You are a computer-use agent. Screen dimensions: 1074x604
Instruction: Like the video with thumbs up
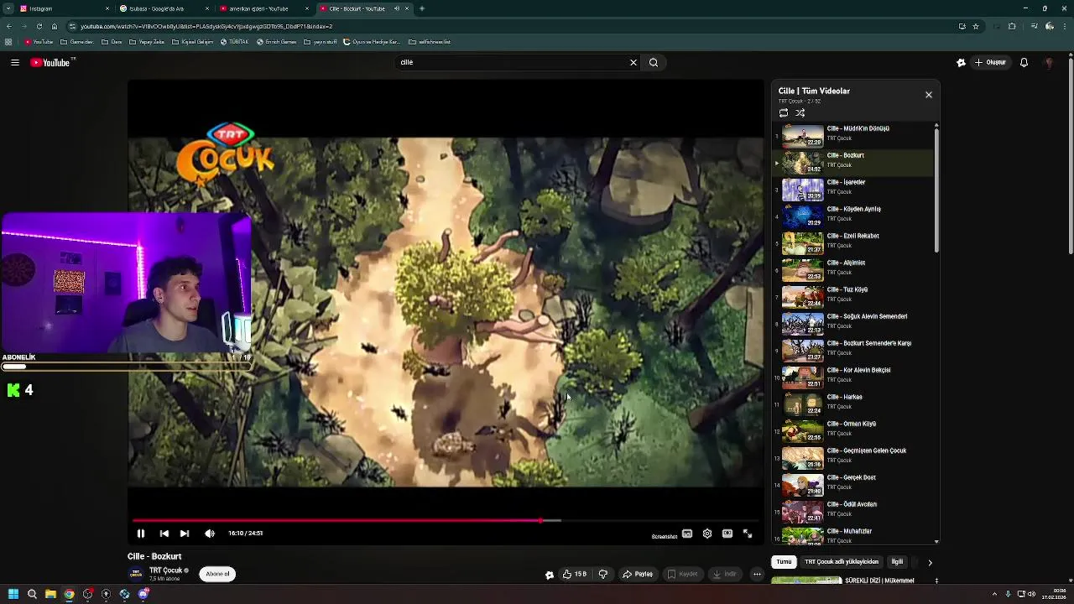pos(575,575)
